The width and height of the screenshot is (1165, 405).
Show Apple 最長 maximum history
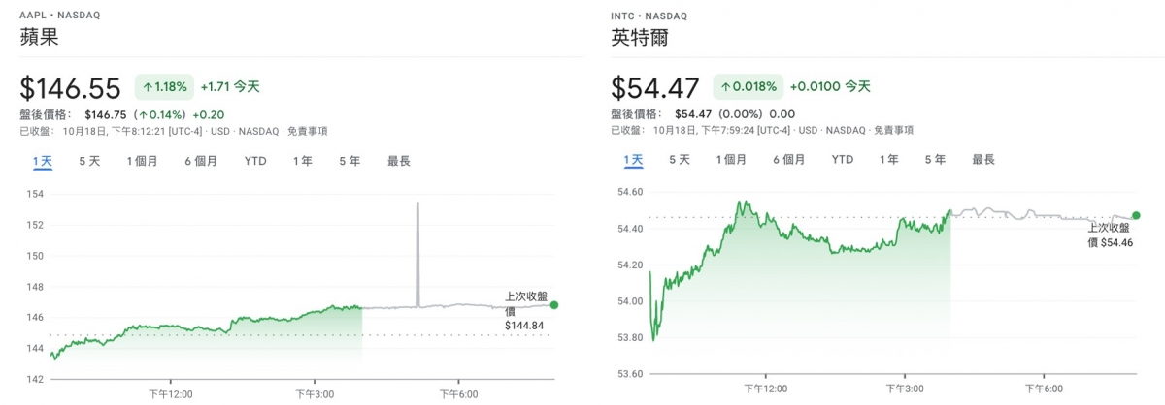tap(398, 161)
